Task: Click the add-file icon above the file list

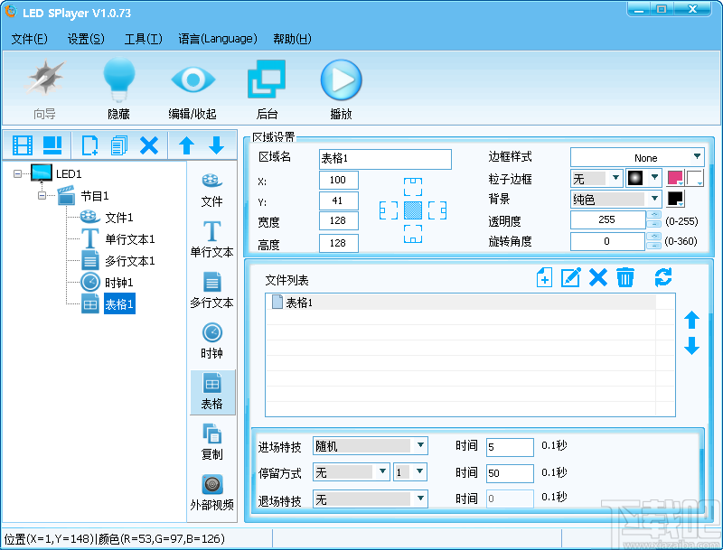Action: (x=543, y=278)
